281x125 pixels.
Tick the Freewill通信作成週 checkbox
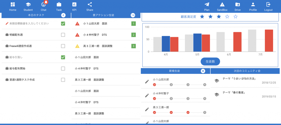click(x=63, y=46)
